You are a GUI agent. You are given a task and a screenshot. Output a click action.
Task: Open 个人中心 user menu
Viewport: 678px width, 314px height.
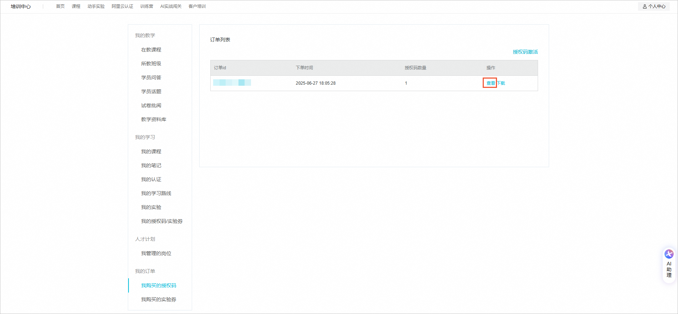coord(654,6)
